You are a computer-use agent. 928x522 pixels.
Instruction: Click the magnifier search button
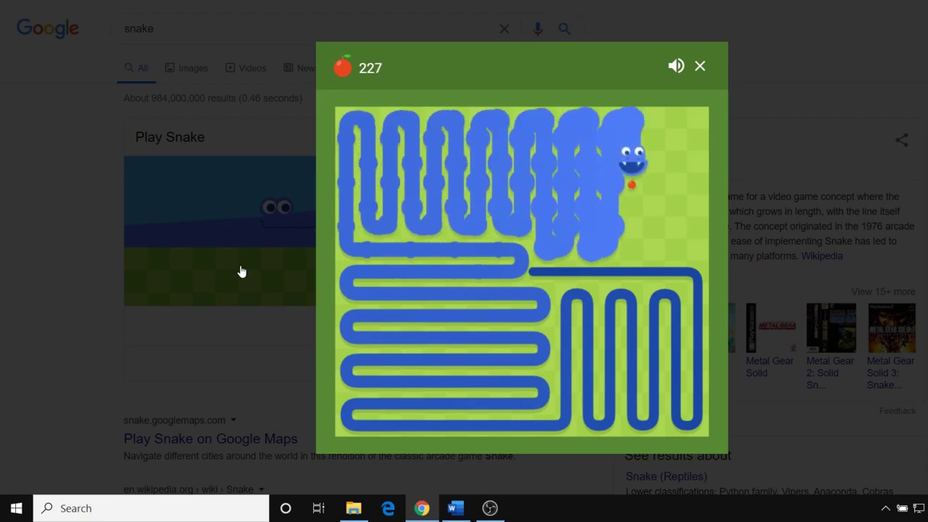pyautogui.click(x=564, y=29)
